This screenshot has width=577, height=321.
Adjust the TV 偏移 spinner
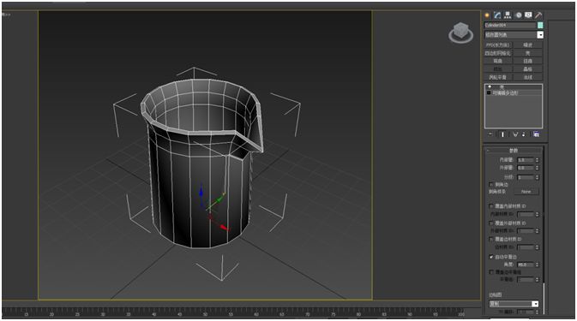tap(538, 312)
